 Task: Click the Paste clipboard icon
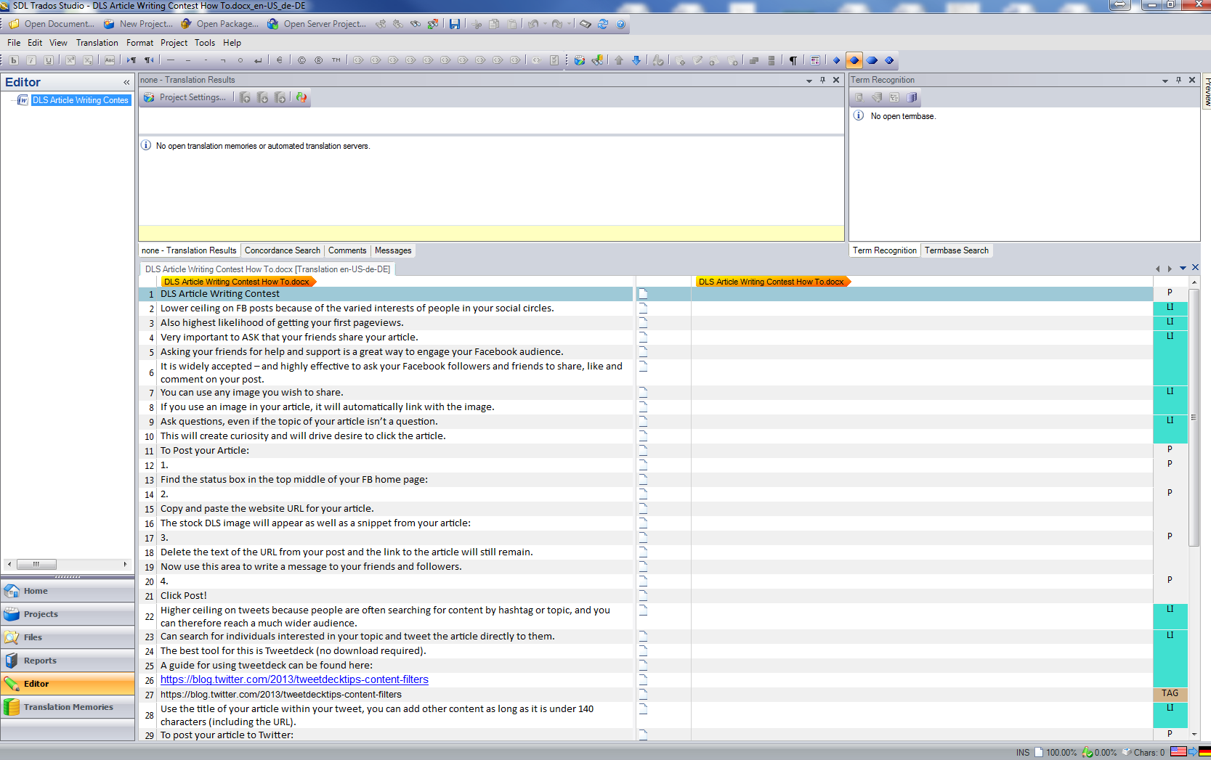pos(511,24)
